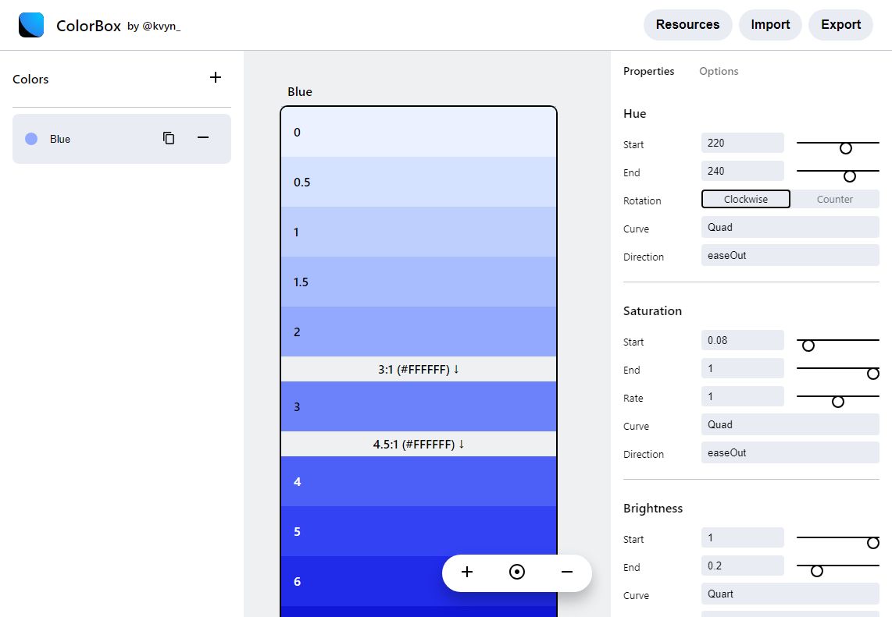Select the color swatch labeled 2

tap(419, 332)
